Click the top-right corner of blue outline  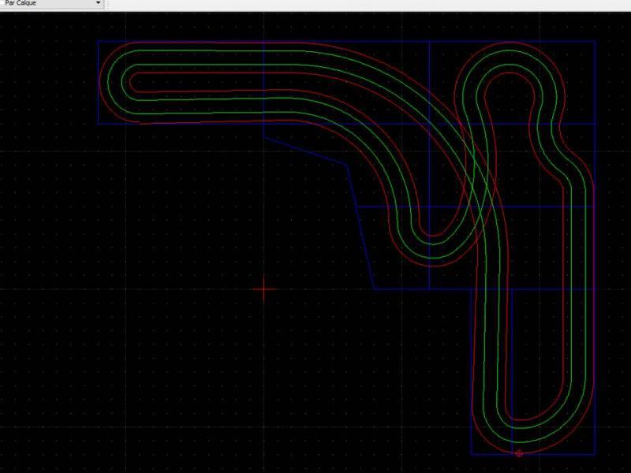click(x=595, y=42)
